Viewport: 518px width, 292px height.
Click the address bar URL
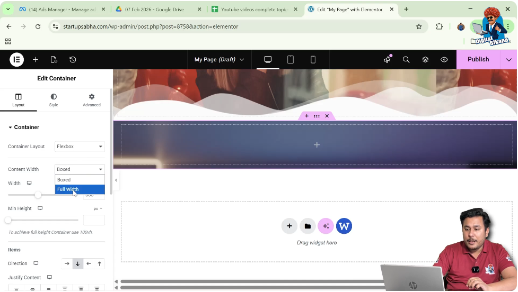(x=151, y=26)
